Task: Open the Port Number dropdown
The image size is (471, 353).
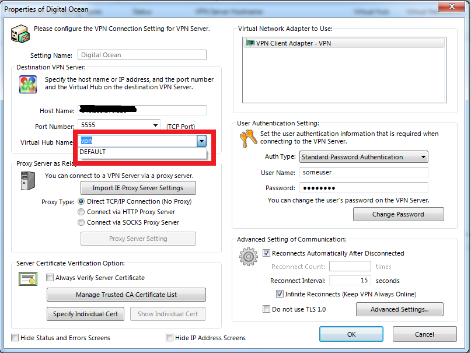Action: 155,125
